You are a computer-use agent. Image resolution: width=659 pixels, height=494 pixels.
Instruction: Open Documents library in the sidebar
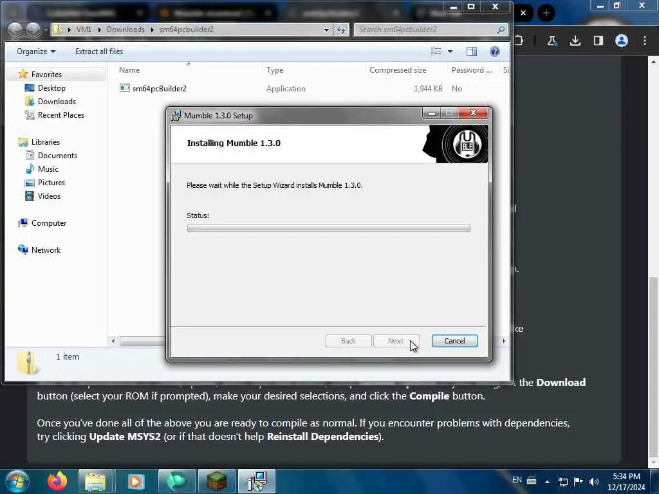click(57, 156)
